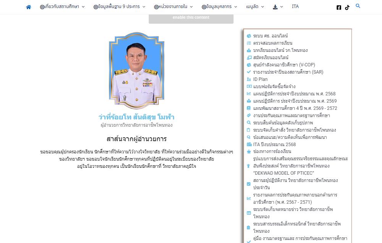This screenshot has width=382, height=243.
Task: Open the Facebook page icon
Action: (338, 8)
